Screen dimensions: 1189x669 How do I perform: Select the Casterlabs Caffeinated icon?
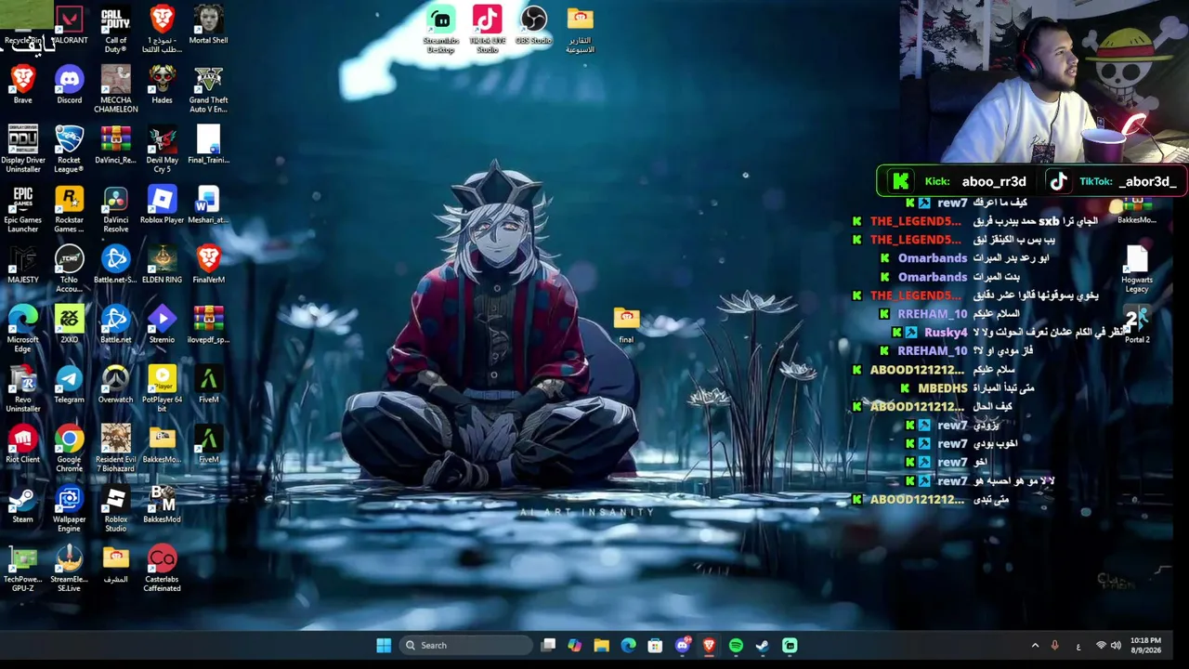pyautogui.click(x=162, y=569)
